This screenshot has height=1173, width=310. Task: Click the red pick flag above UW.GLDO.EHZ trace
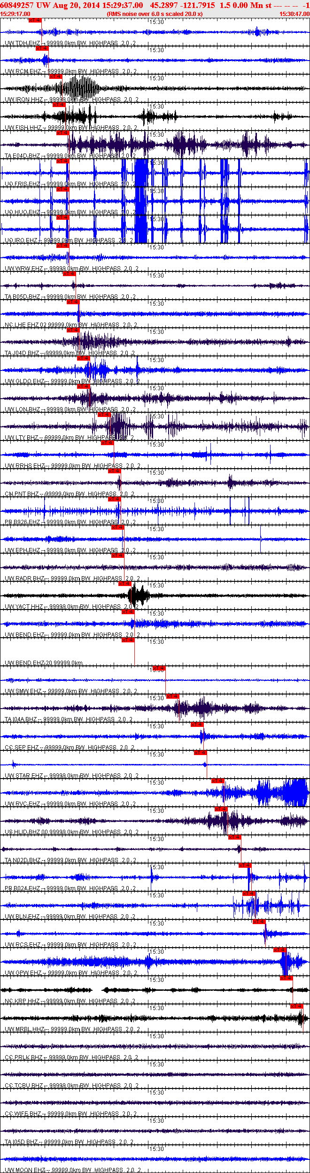83,358
